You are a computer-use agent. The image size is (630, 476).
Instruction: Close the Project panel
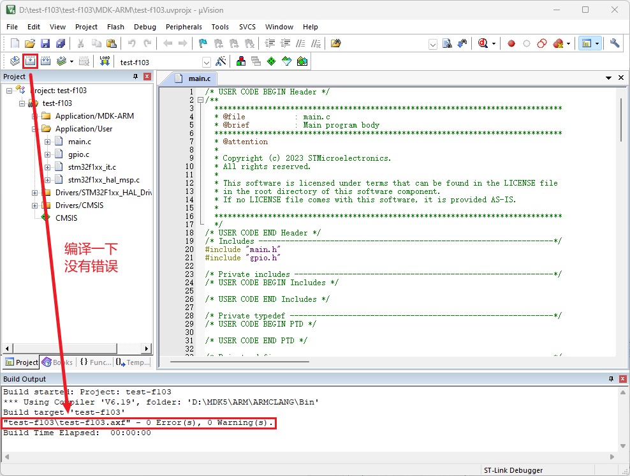147,77
